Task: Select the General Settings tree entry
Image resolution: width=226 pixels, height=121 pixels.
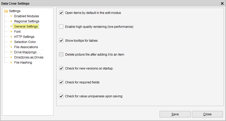Action: point(26,27)
